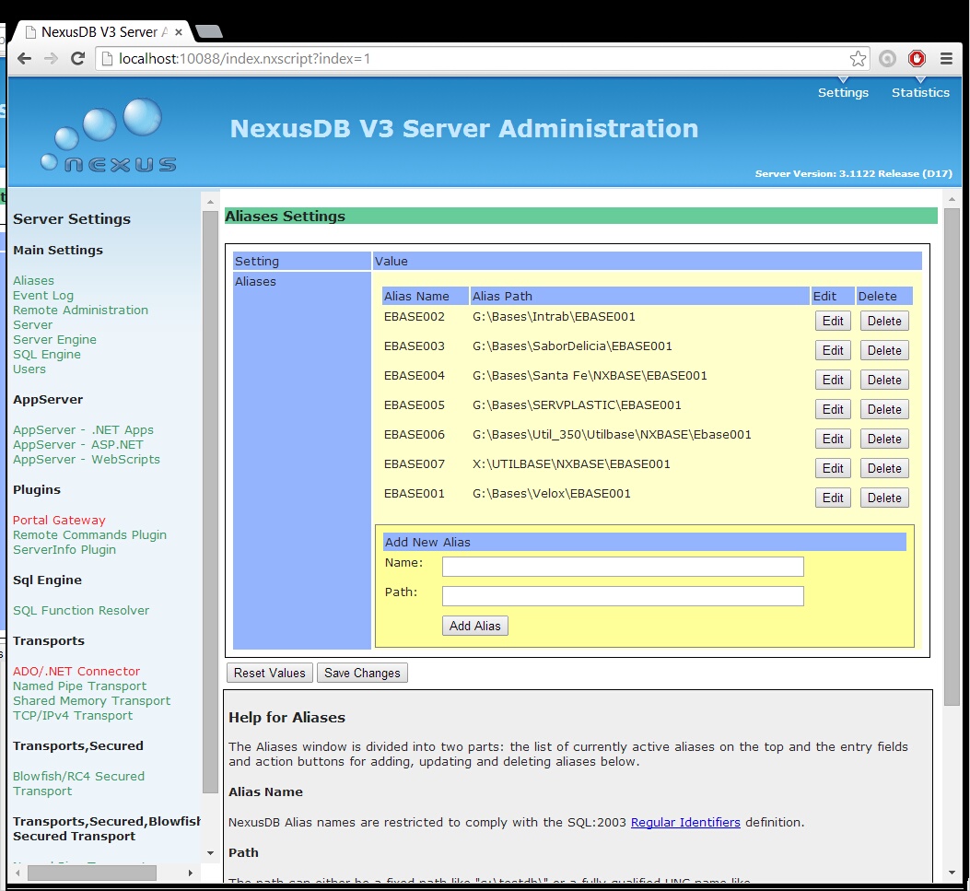
Task: Click the sidebar vertical scrollbar thumb
Action: pos(210,501)
